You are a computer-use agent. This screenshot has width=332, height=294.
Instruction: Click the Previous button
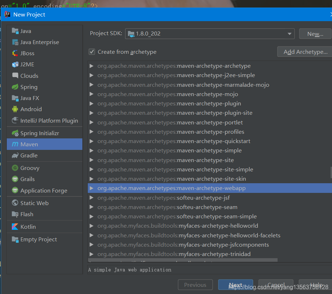pyautogui.click(x=195, y=285)
